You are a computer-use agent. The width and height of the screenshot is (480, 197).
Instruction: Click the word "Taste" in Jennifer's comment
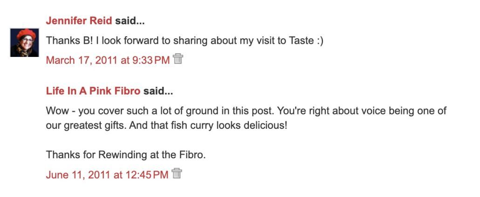(300, 41)
